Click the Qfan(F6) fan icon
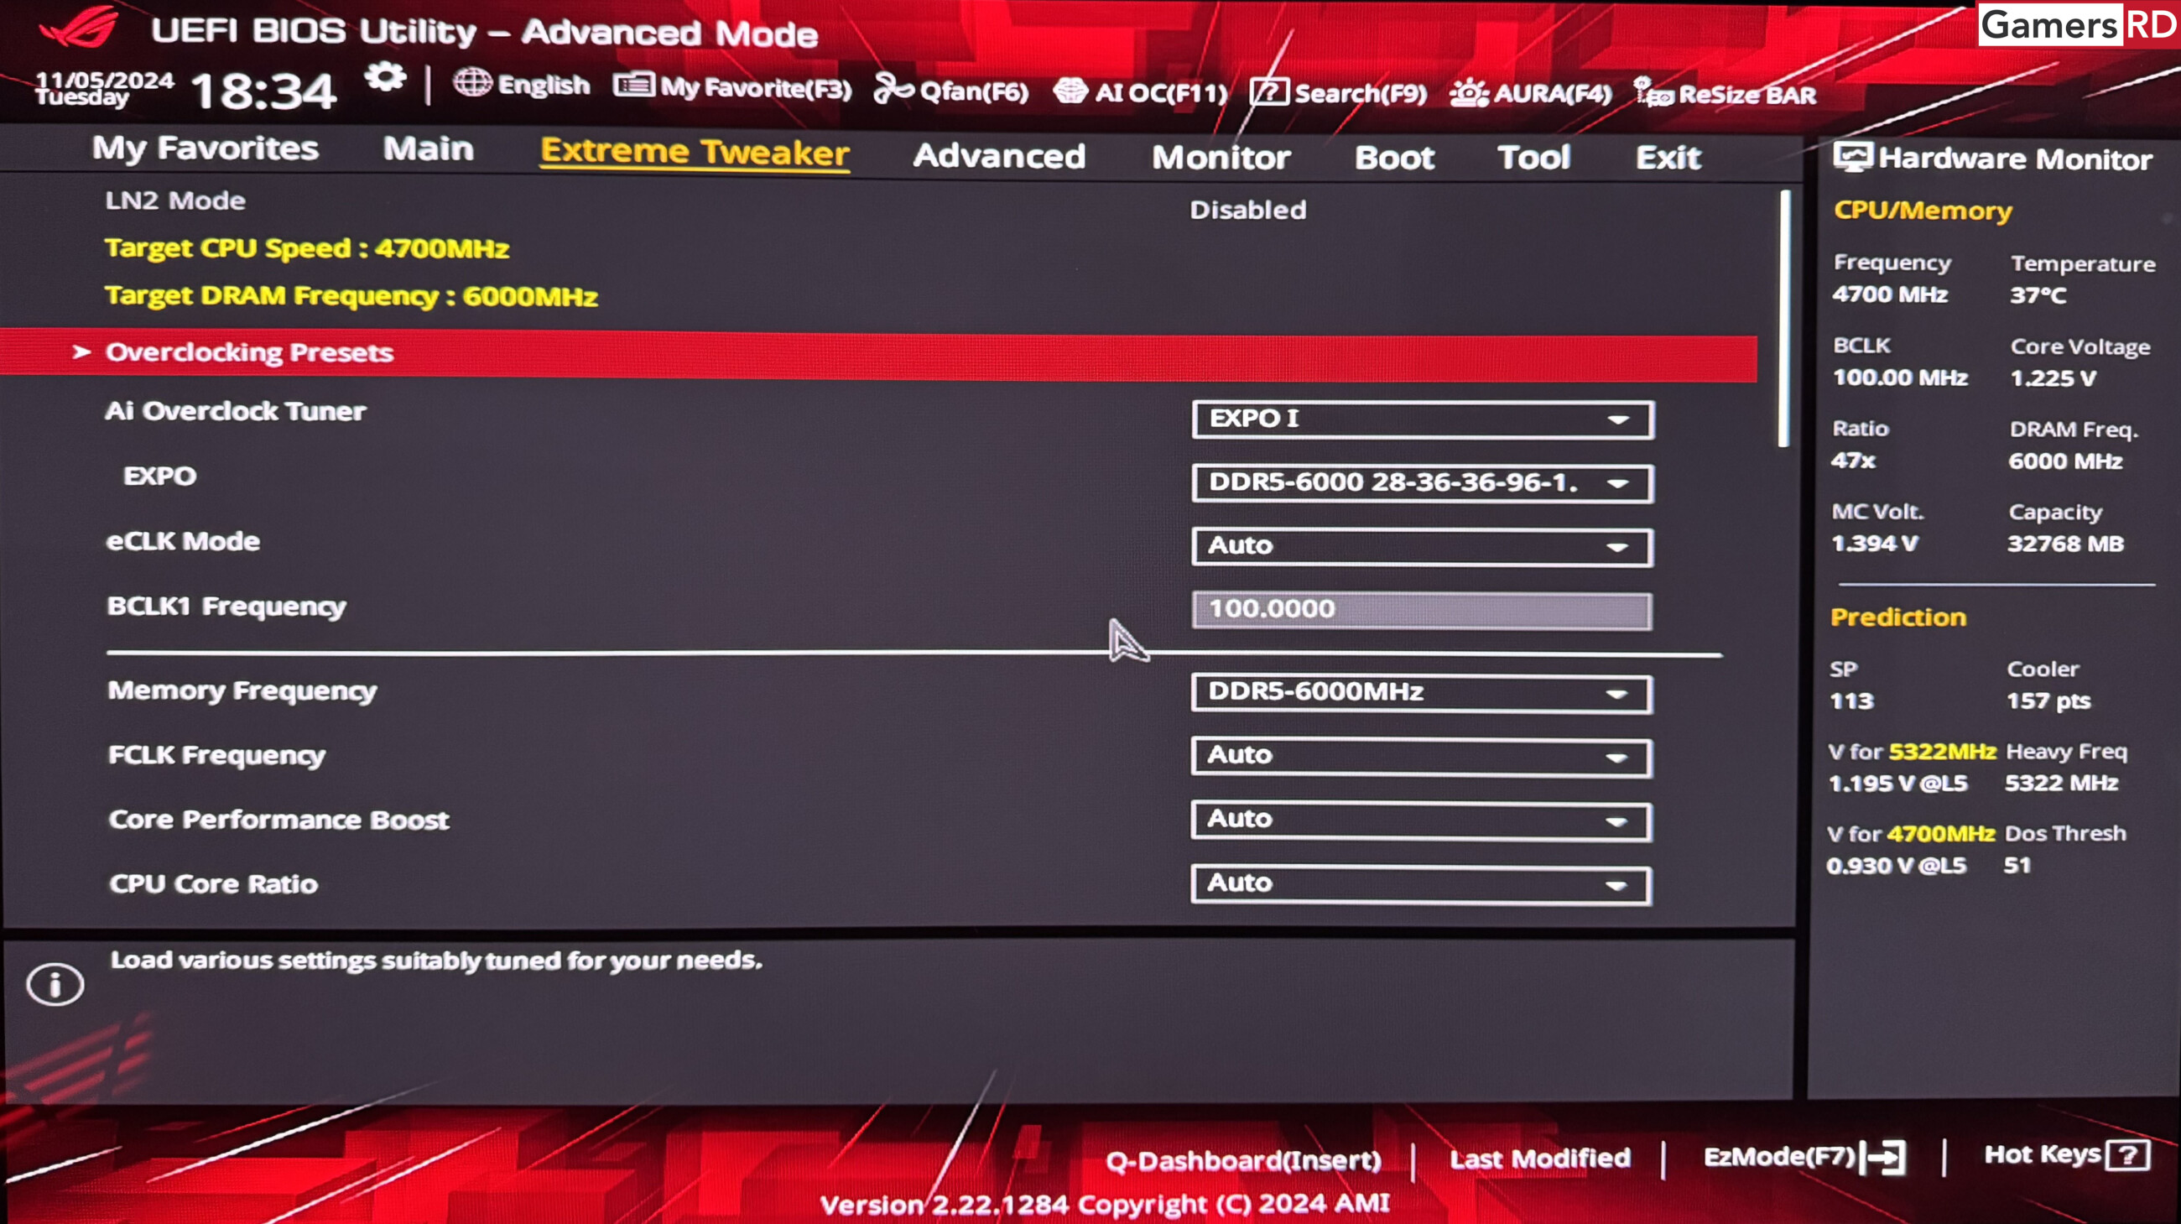Screen dimensions: 2181x1224 tap(893, 88)
